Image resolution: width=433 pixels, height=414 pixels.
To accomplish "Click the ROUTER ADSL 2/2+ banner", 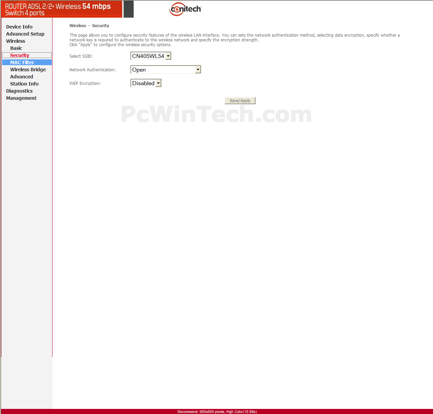I will 62,9.
